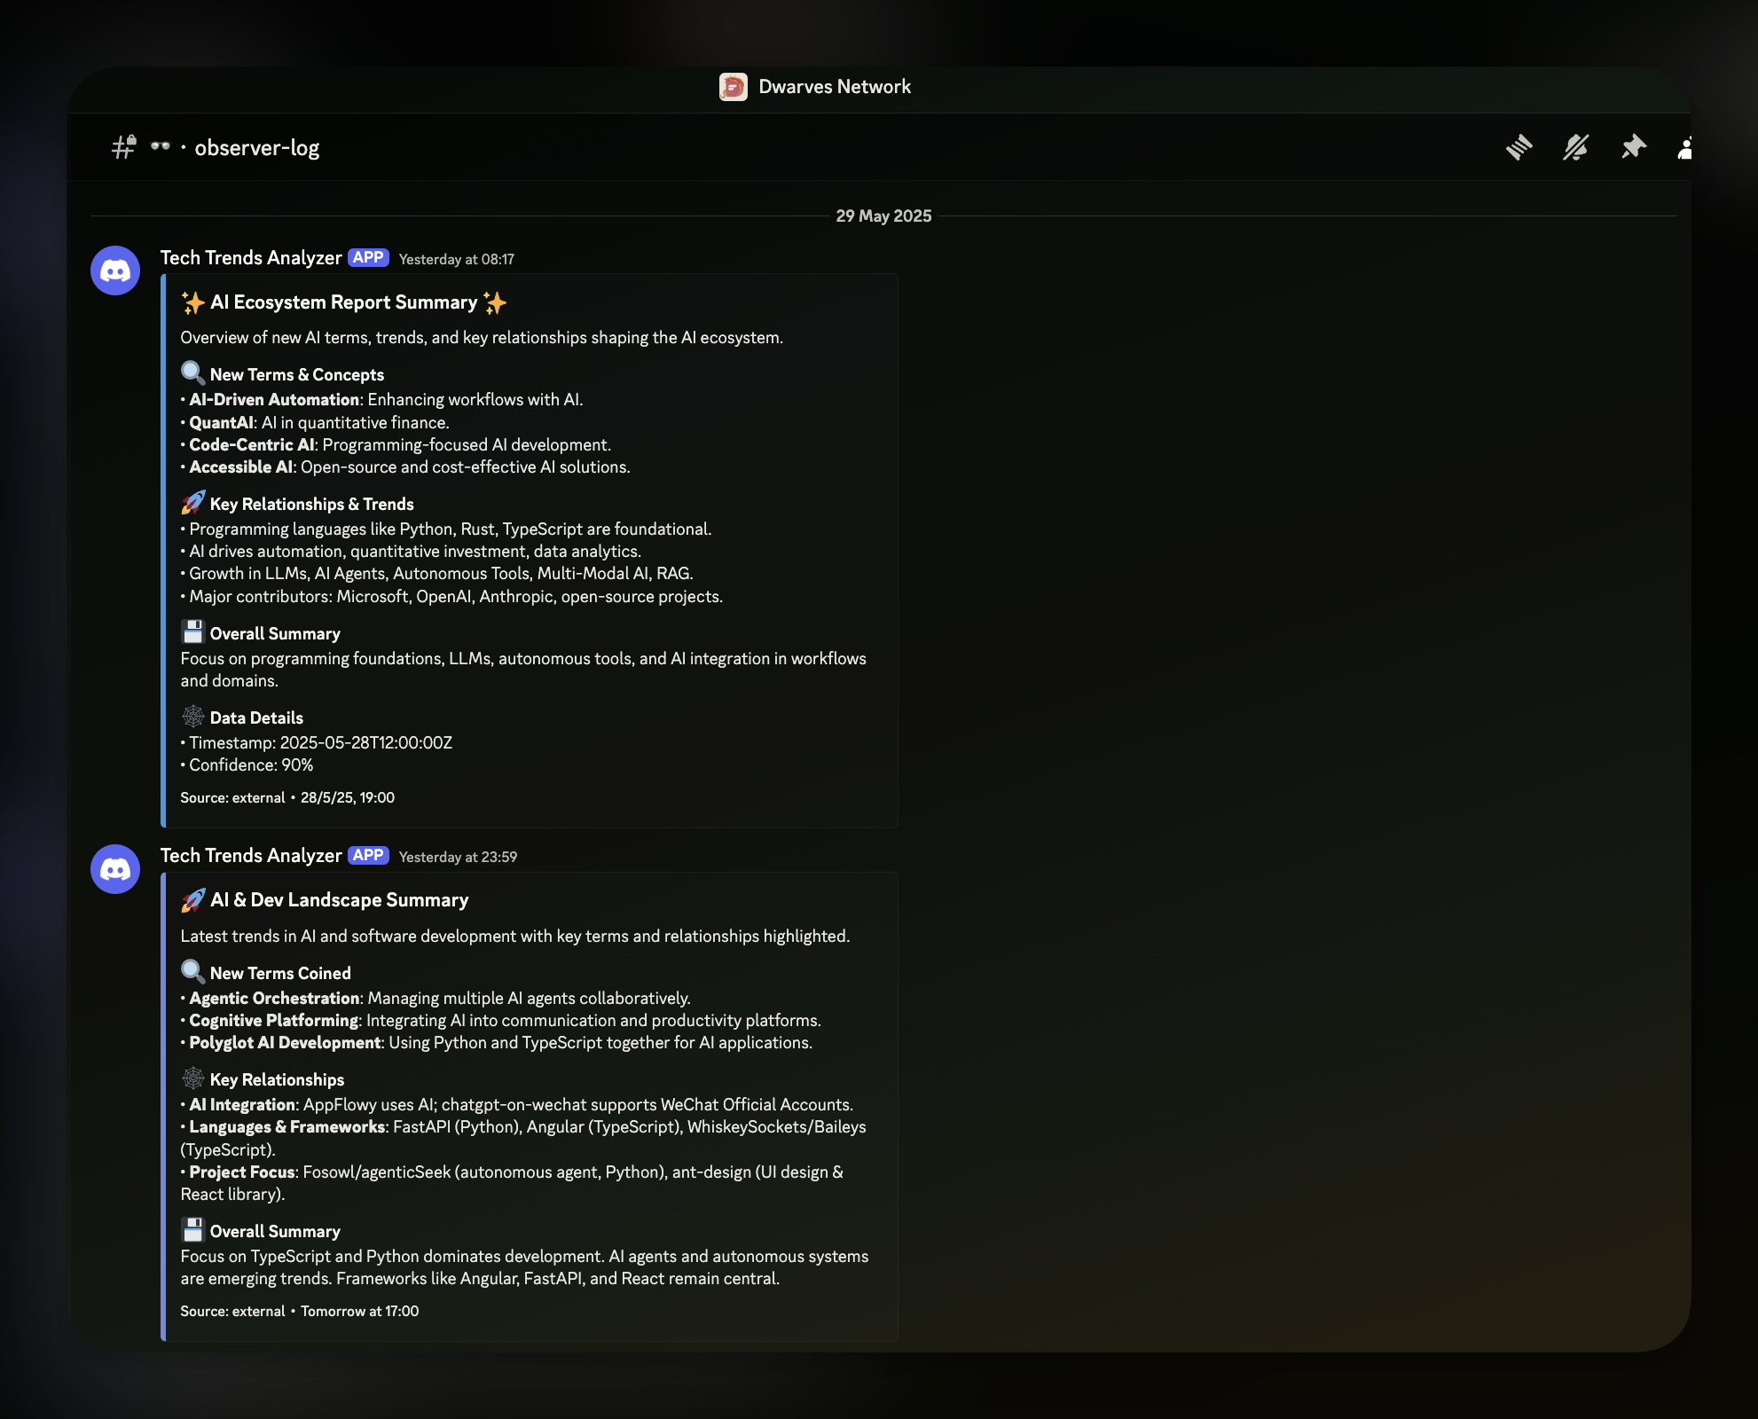
Task: Click the Confidence: 90% line
Action: [247, 764]
